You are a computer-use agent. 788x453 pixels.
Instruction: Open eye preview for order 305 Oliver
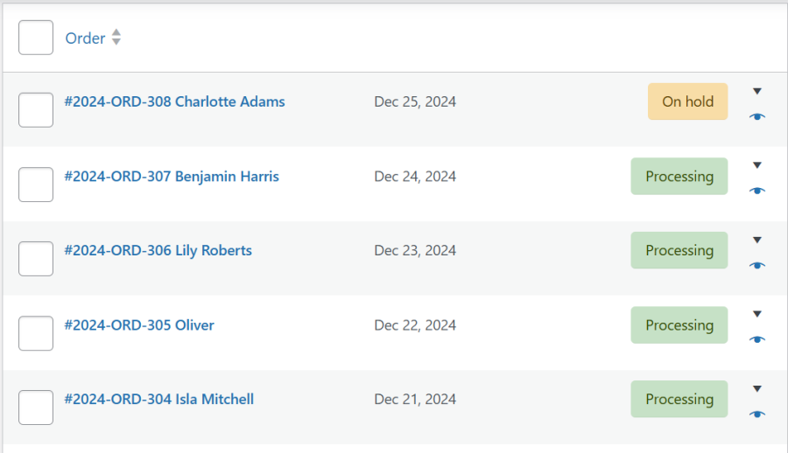point(757,339)
